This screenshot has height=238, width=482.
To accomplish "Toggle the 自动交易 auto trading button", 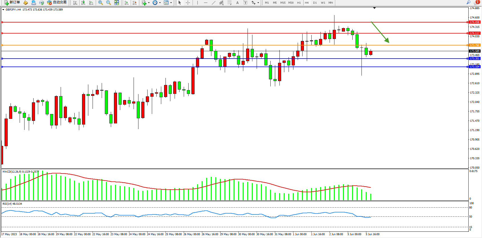I will tap(57, 3).
